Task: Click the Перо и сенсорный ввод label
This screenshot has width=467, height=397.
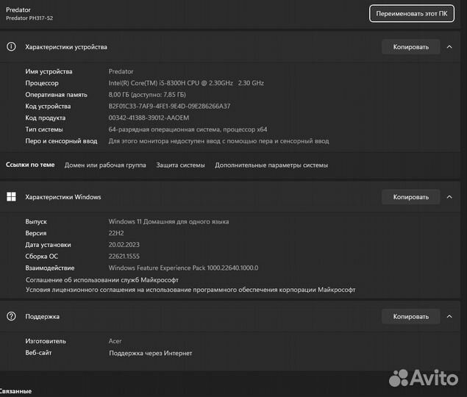Action: click(61, 141)
